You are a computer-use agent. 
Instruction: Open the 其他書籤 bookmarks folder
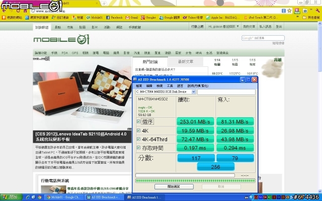point(311,18)
